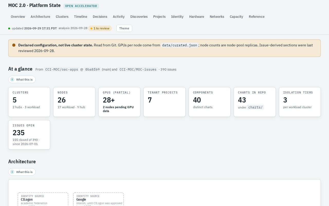Open the Issues Open 235 card

[x=29, y=135]
